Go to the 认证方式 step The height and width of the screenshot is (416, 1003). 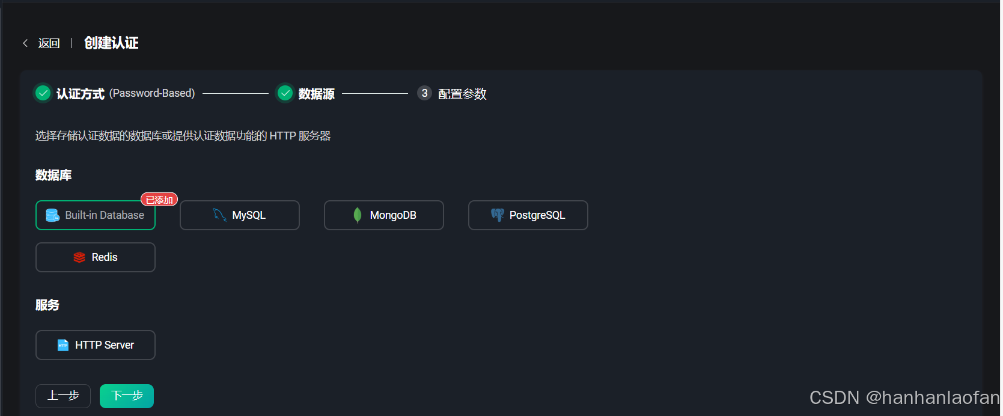(x=81, y=94)
